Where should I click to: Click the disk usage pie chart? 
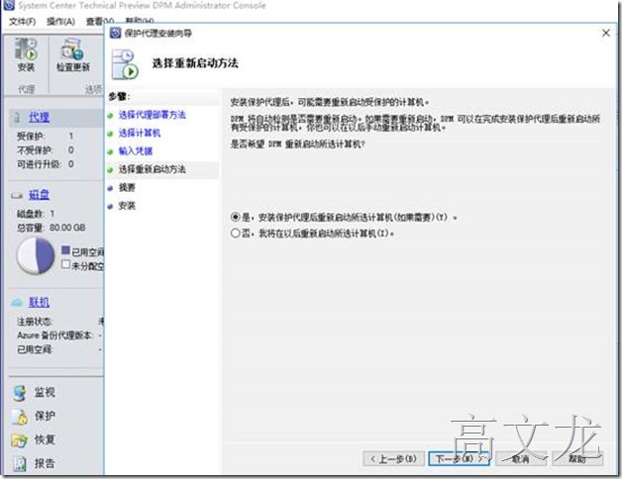coord(36,255)
